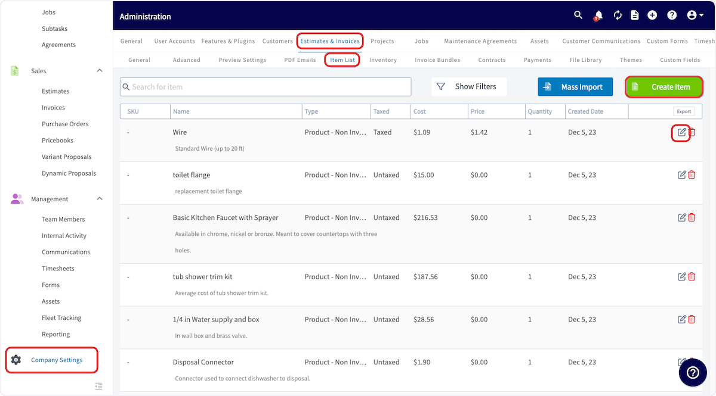Collapse sidebar using bottom toggle icon
Viewport: 716px width, 396px height.
pyautogui.click(x=98, y=386)
